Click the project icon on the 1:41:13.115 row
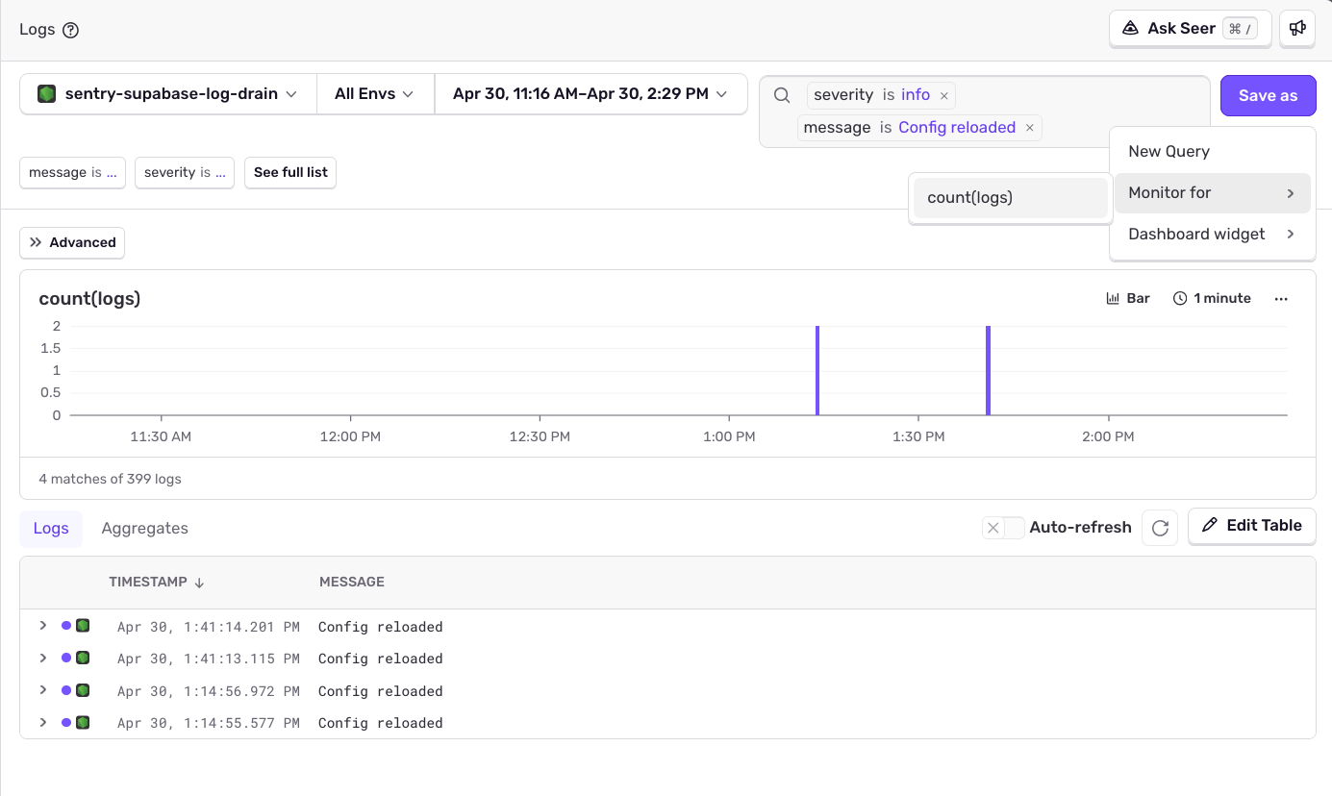The height and width of the screenshot is (796, 1332). [x=83, y=659]
